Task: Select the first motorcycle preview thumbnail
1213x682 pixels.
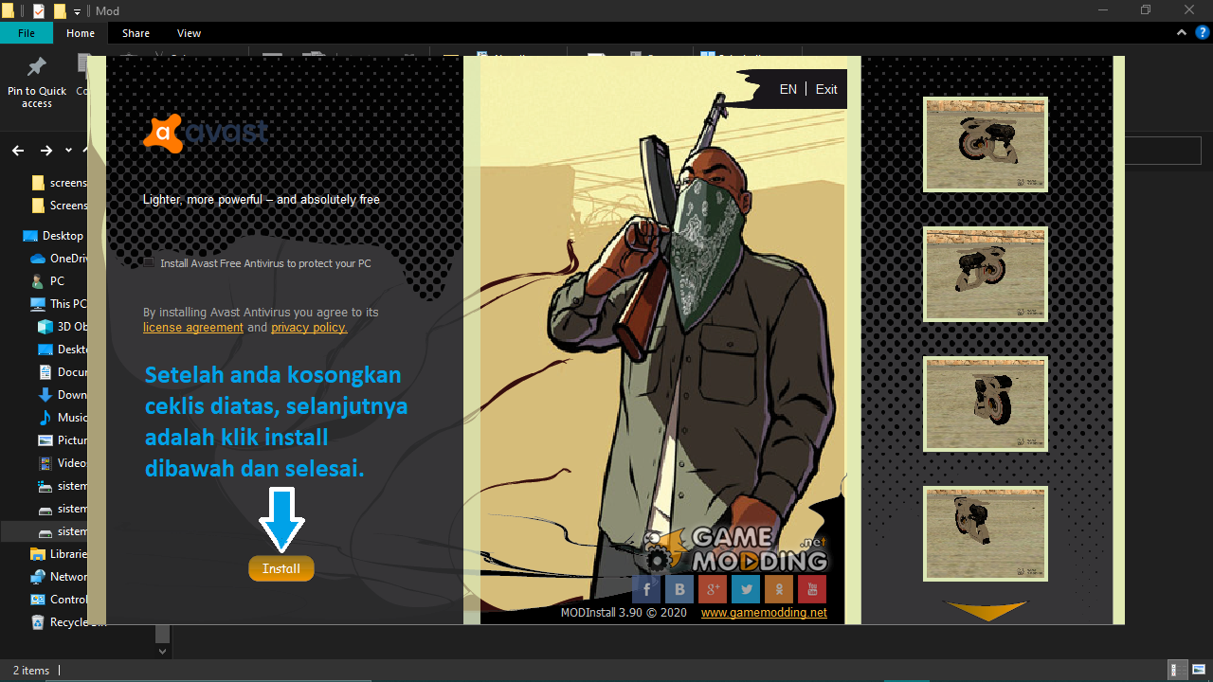Action: pyautogui.click(x=986, y=144)
